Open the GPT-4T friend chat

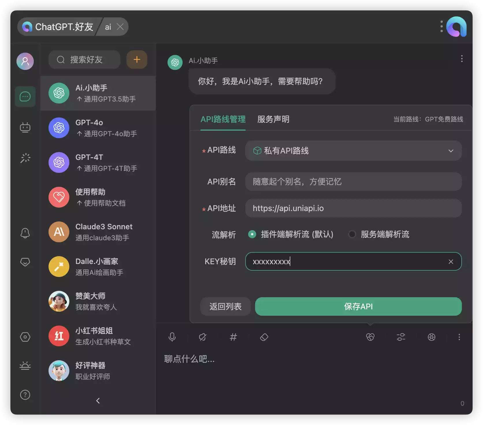[98, 162]
